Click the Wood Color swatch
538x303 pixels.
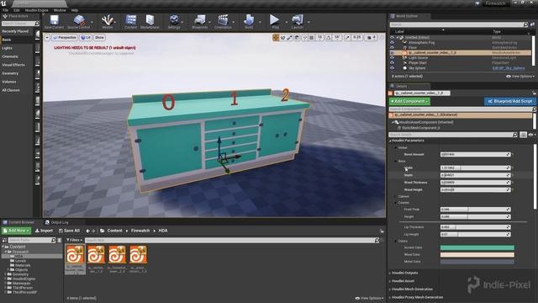pos(477,254)
